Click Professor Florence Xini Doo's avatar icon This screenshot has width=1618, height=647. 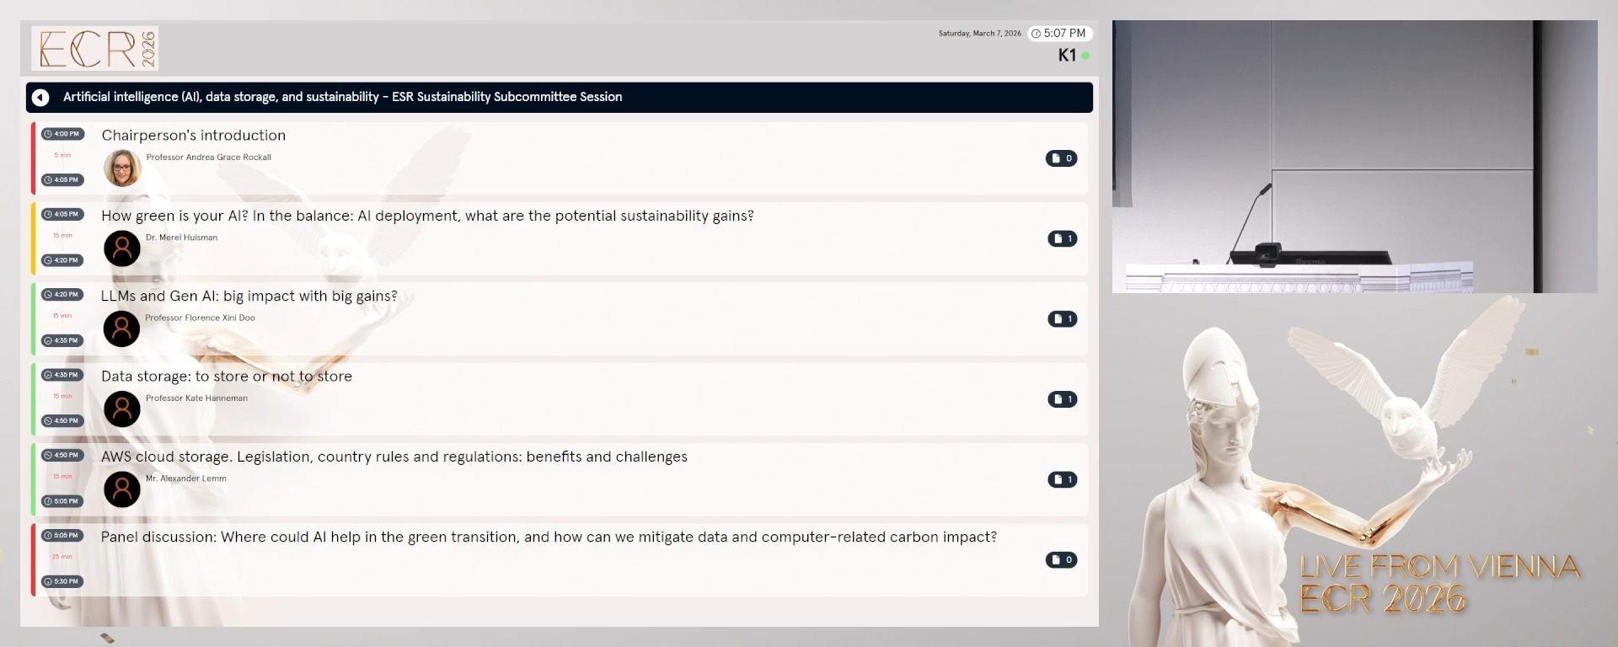click(122, 329)
